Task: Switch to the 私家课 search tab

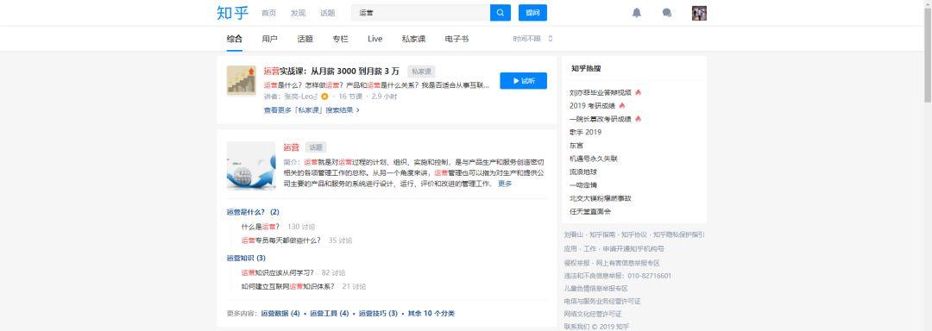Action: (x=413, y=39)
